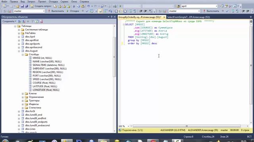Click the Object Explorer vertical scrollbar thumb
254x142 pixels.
tap(114, 57)
